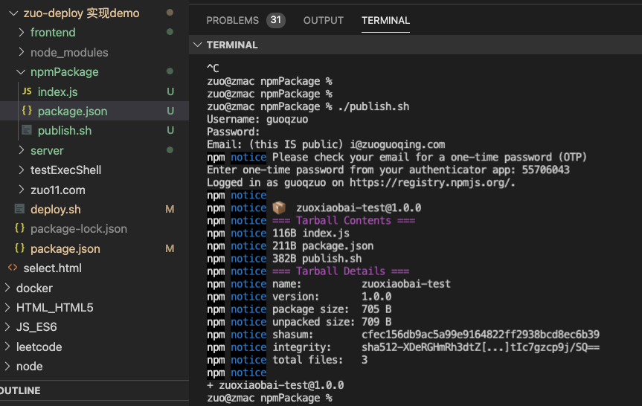The image size is (642, 406).
Task: Open index.js in the explorer
Action: coord(58,91)
